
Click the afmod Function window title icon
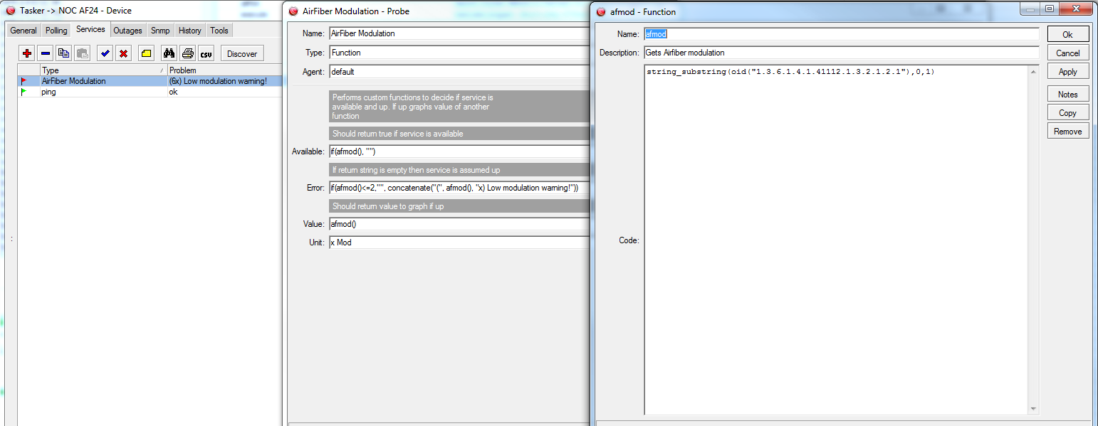click(600, 11)
